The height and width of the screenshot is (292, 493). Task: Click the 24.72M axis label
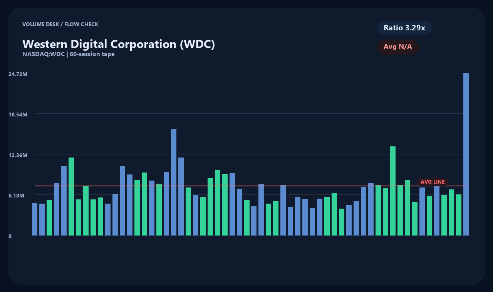click(18, 74)
